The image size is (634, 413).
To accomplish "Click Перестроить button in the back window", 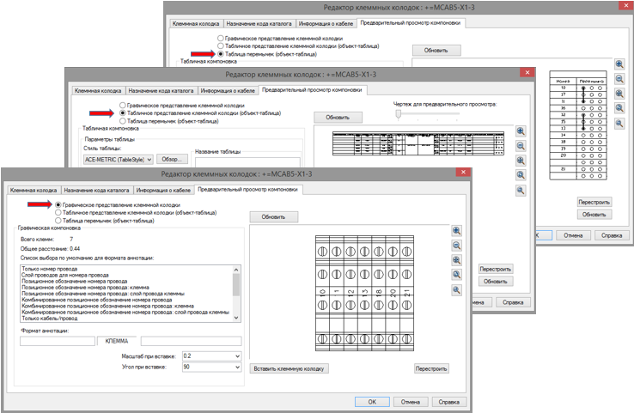I will (594, 202).
